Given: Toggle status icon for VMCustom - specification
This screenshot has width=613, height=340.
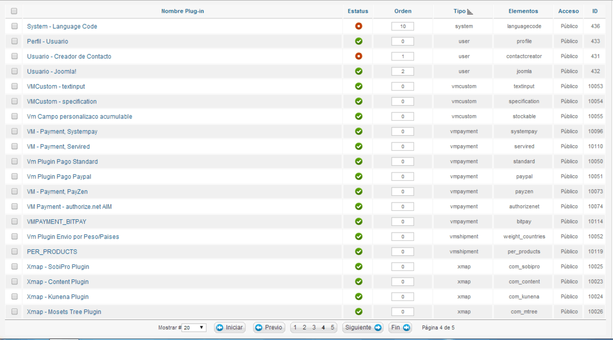Looking at the screenshot, I should pos(358,101).
